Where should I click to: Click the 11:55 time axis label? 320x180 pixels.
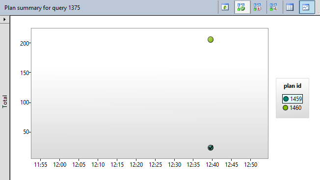point(40,165)
